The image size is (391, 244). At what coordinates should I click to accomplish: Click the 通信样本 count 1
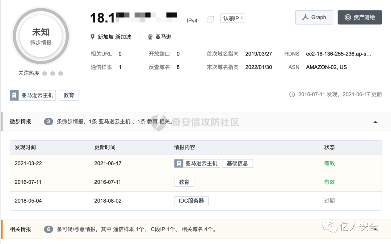tap(120, 67)
